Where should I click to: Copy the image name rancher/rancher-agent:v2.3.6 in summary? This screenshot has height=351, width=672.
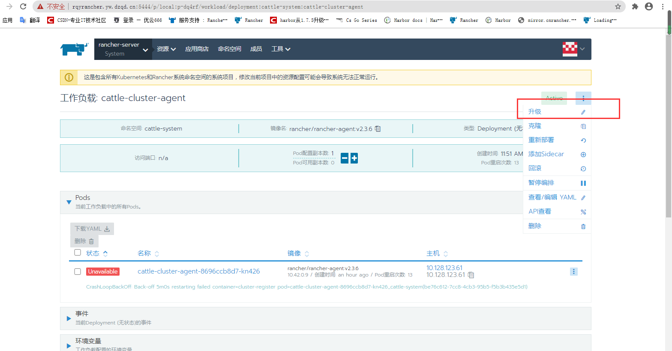pos(378,128)
